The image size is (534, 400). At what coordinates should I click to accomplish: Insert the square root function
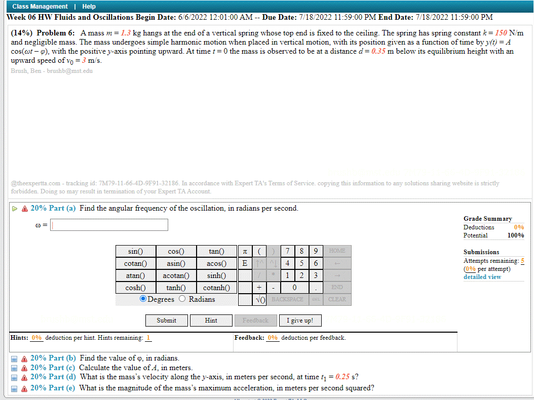pyautogui.click(x=259, y=300)
